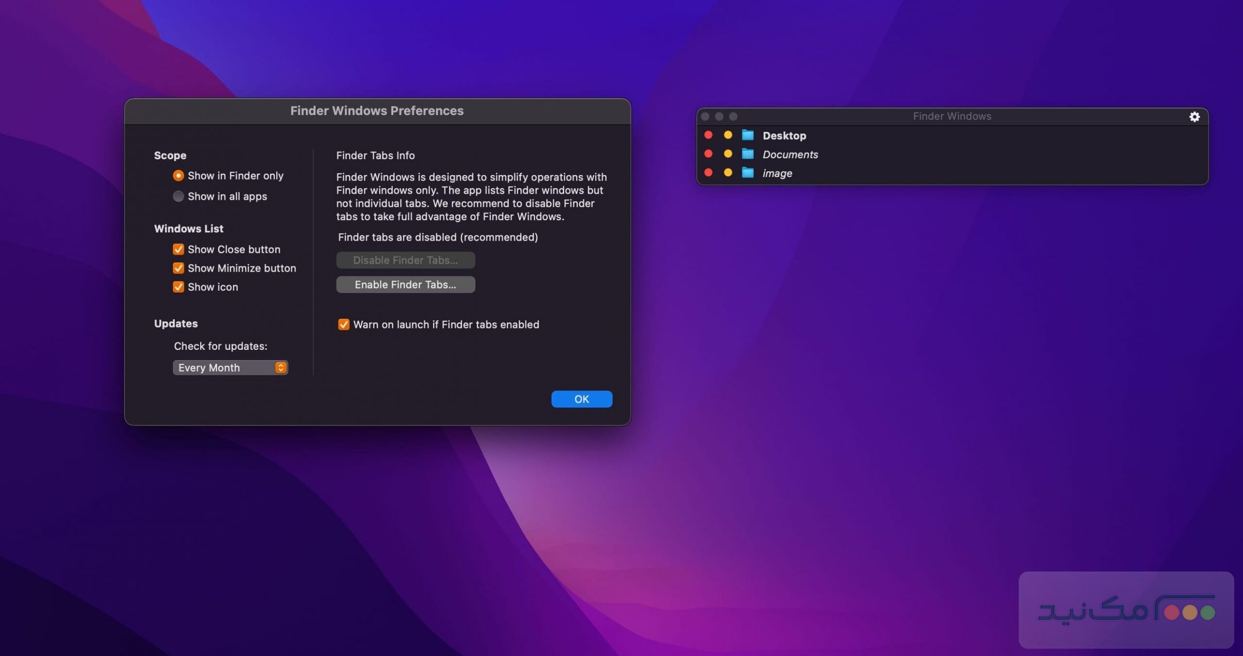Minimize the Desktop window with its yellow dot
The height and width of the screenshot is (656, 1243).
(728, 134)
